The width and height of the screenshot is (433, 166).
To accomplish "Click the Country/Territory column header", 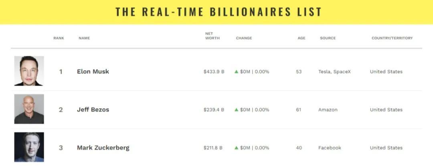I will point(392,38).
